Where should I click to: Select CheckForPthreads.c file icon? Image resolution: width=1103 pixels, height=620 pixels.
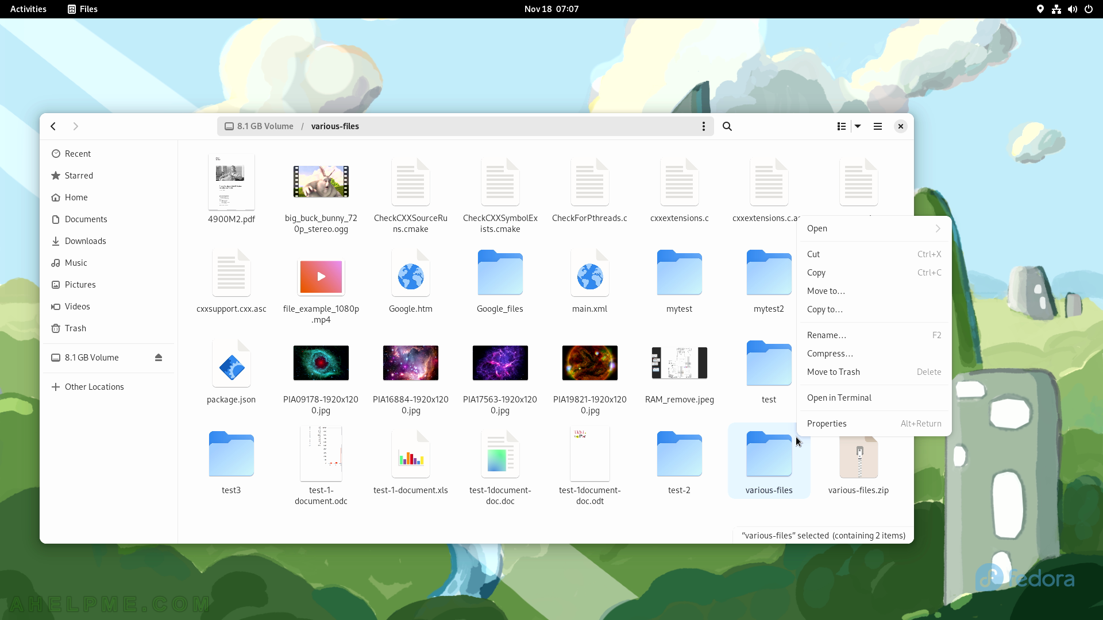[590, 182]
